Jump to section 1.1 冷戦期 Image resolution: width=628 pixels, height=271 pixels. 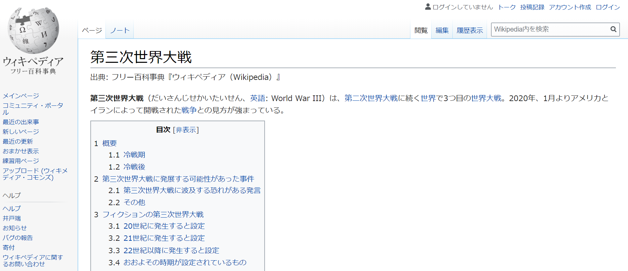coord(134,155)
